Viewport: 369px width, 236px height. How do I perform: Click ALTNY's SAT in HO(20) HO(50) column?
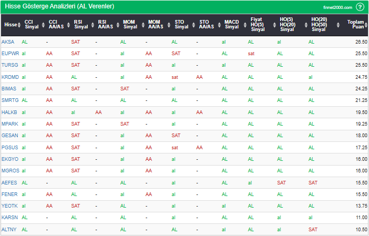(x=313, y=229)
